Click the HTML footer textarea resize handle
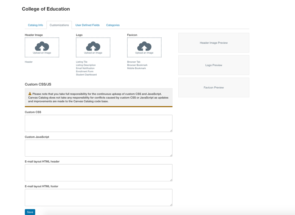 (171, 204)
